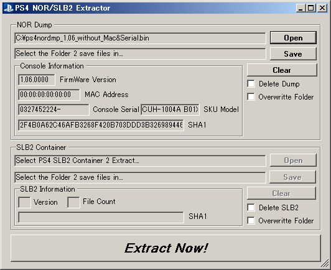The image size is (331, 270).
Task: Click the disabled Open button for SLB2
Action: (293, 161)
